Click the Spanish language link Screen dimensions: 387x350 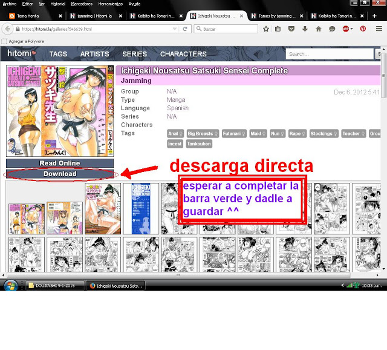tap(178, 108)
